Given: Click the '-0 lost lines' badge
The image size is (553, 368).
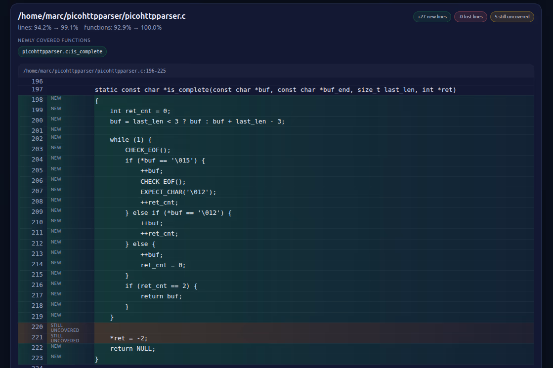Looking at the screenshot, I should 470,17.
